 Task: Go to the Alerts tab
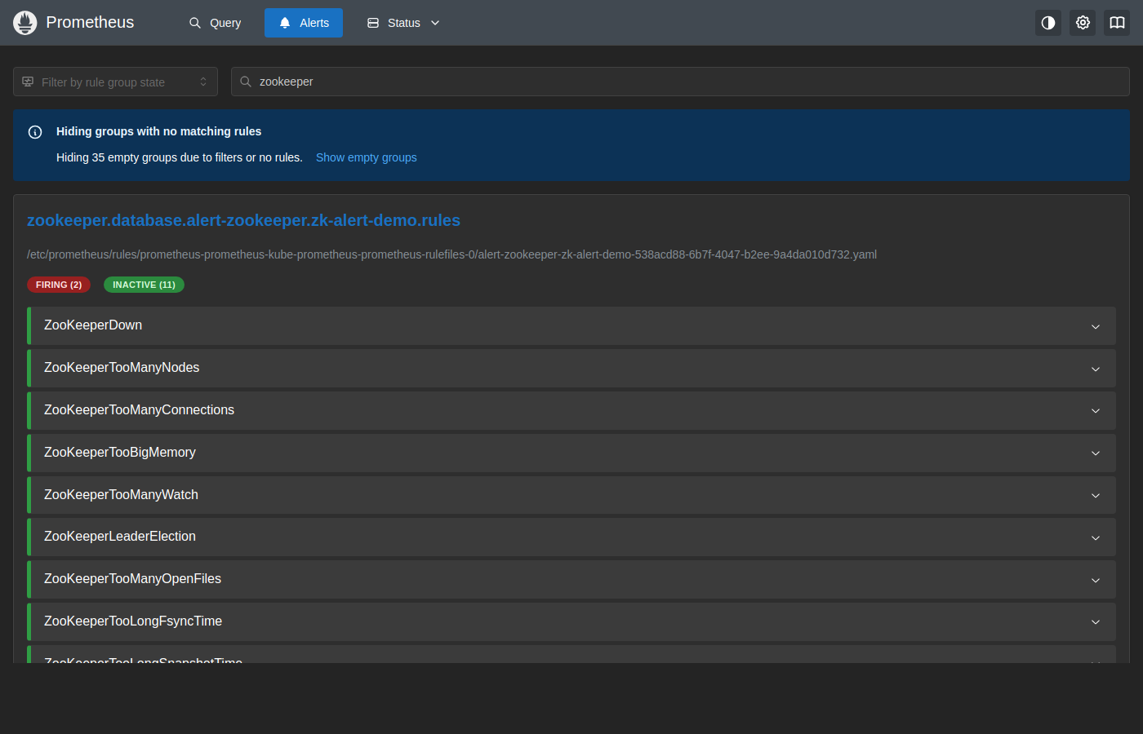304,23
